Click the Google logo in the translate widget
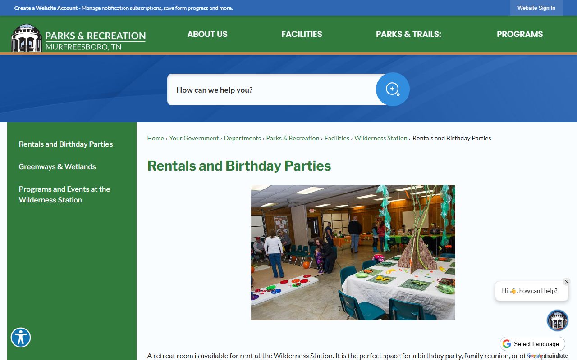This screenshot has height=360, width=577. tap(507, 344)
